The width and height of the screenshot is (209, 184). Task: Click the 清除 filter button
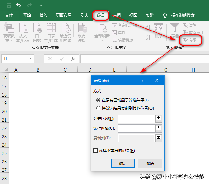pos(190,25)
